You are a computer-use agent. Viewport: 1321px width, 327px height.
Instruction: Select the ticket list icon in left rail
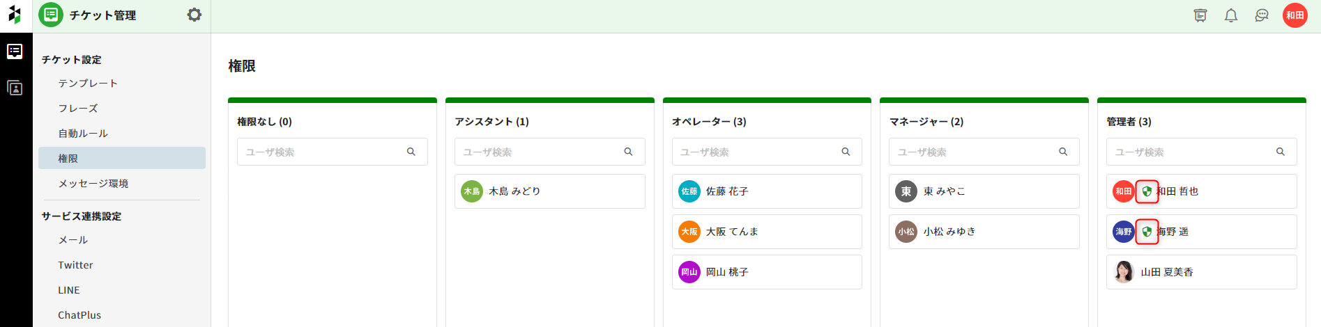[15, 51]
